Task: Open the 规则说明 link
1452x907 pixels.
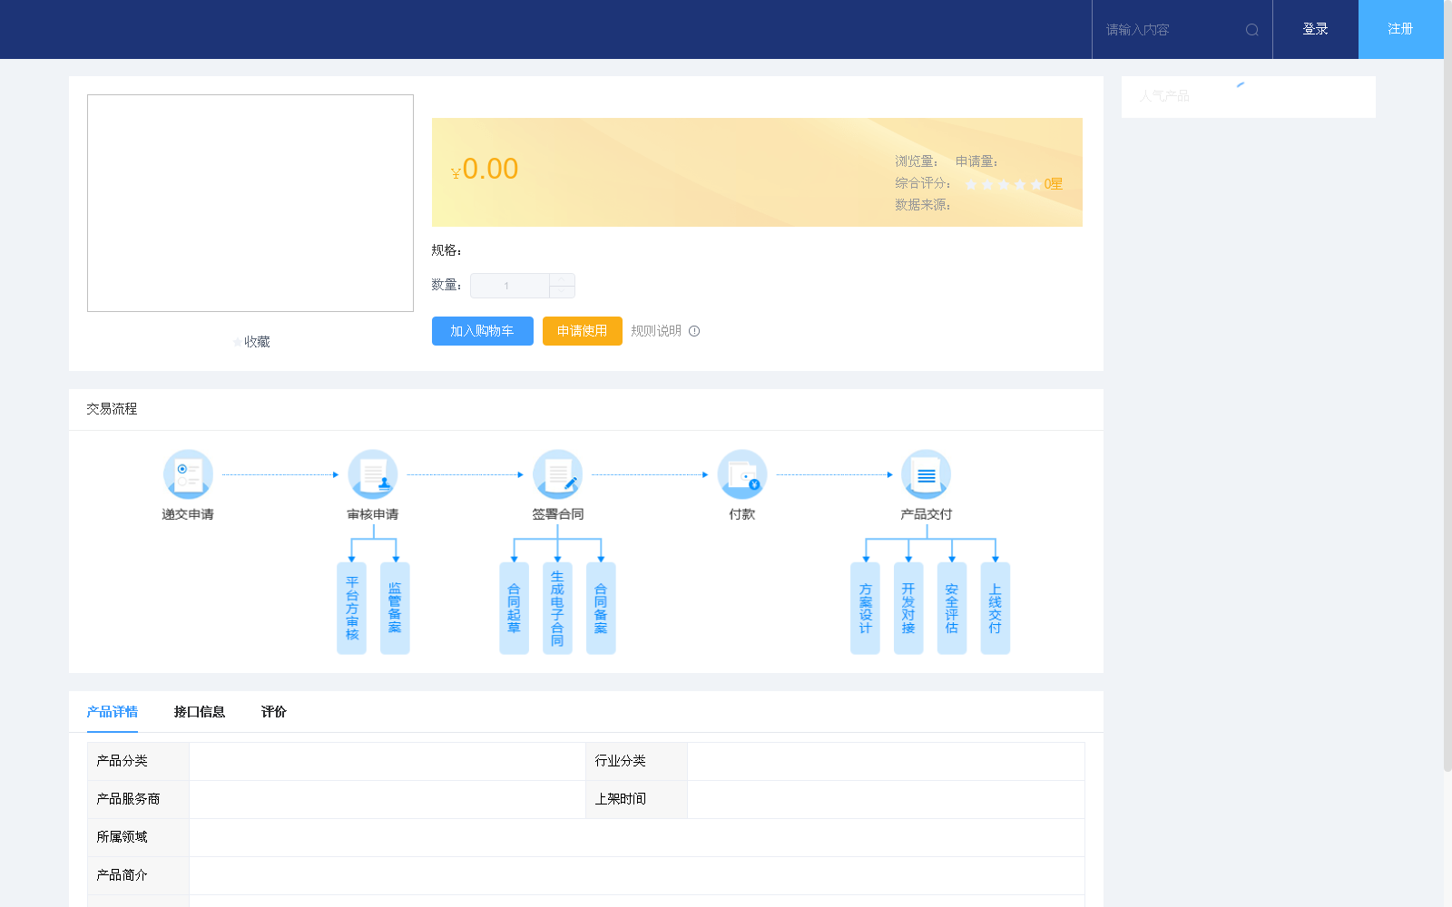Action: tap(656, 331)
